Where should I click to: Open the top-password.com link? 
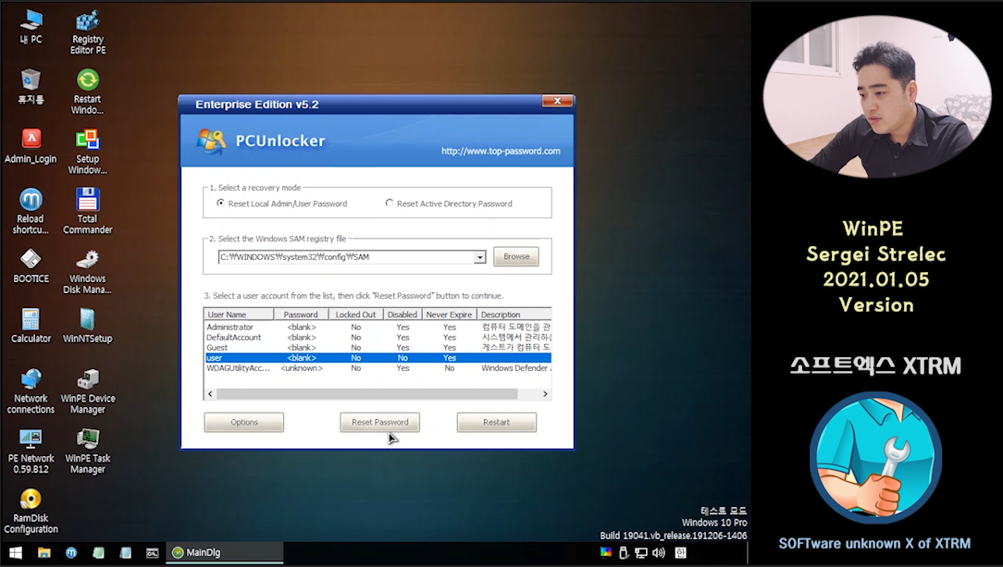pyautogui.click(x=501, y=151)
